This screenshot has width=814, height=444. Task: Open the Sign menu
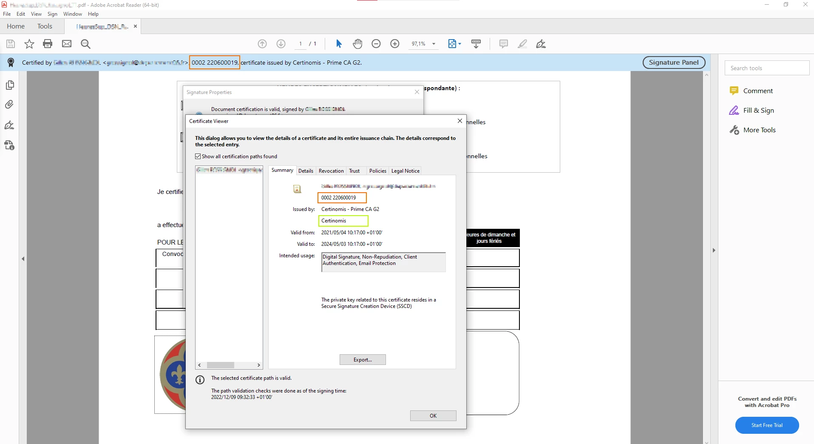52,14
